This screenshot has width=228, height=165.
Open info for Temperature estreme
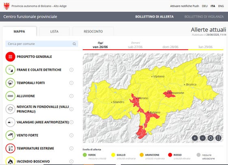71,148
